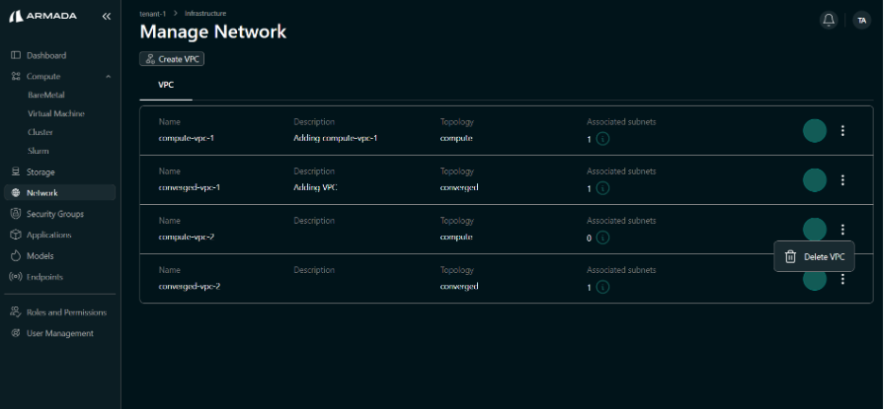Open Virtual Machine under Compute
Viewport: 884px width, 409px height.
[56, 113]
